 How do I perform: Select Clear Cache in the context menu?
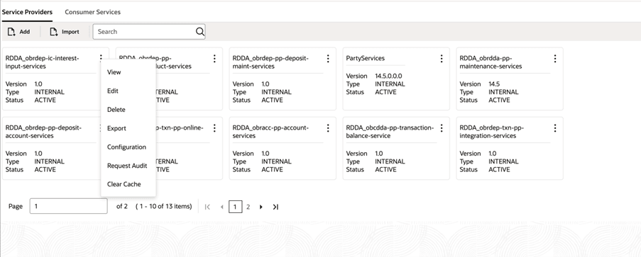(124, 184)
